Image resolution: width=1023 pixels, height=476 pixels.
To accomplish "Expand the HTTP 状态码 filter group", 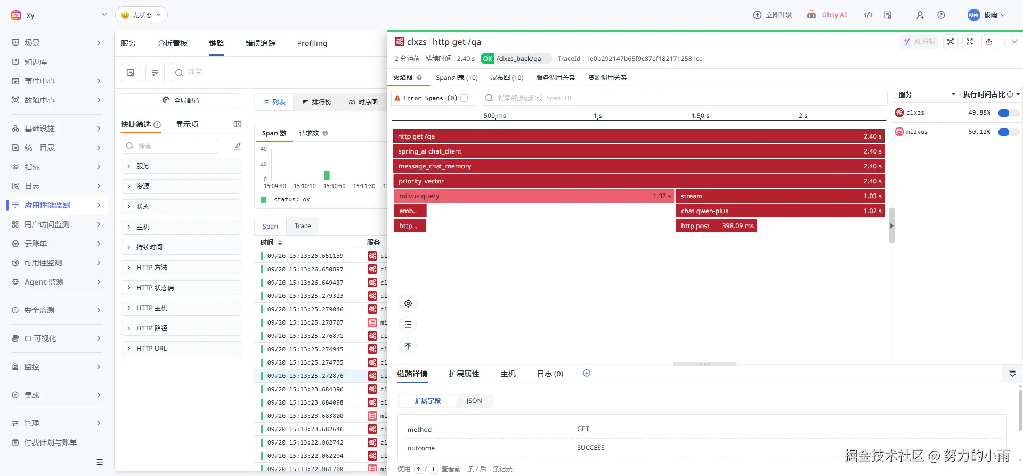I will pos(181,288).
